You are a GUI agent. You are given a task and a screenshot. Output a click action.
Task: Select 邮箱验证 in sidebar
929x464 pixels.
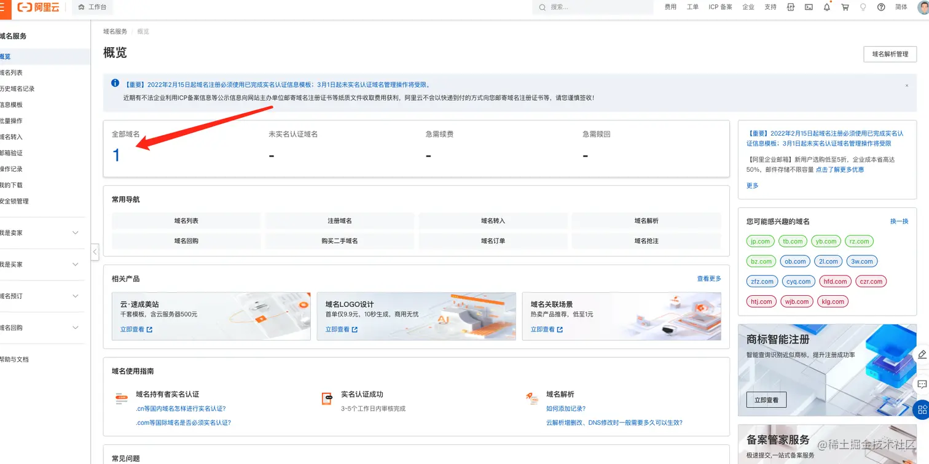click(x=11, y=153)
